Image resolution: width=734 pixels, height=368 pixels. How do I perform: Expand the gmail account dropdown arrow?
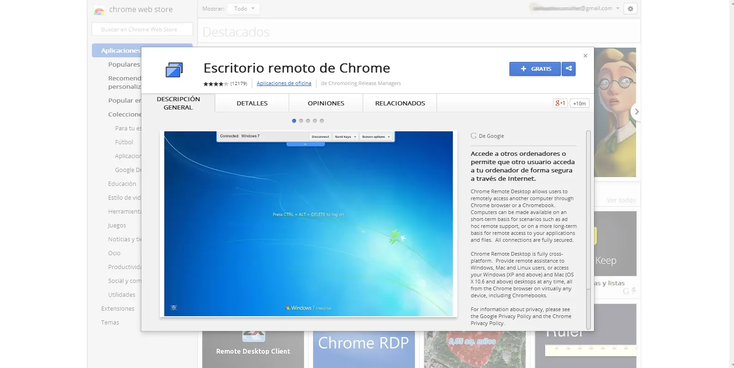click(618, 8)
